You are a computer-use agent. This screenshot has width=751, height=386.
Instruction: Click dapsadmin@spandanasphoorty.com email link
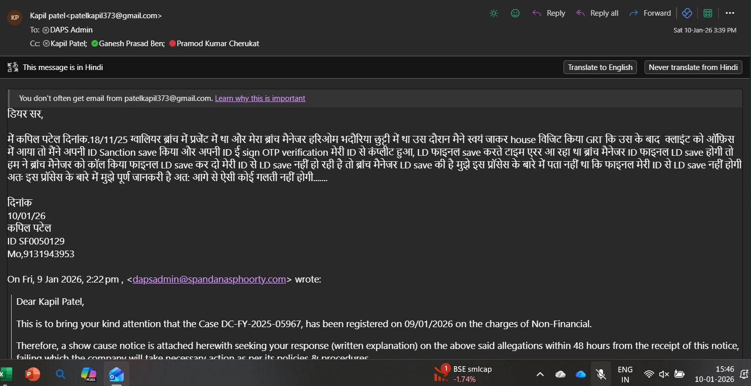(209, 279)
